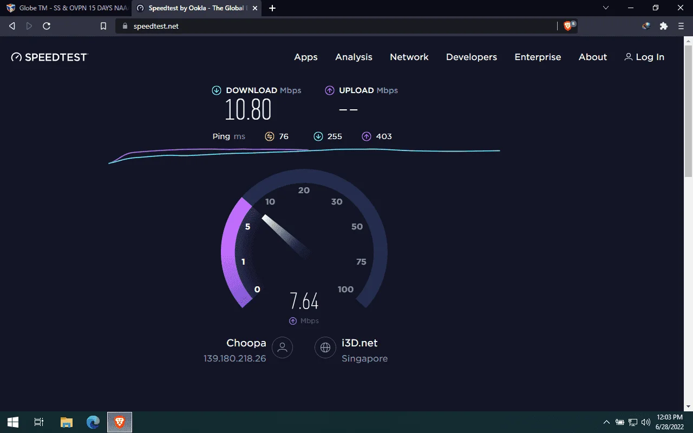Click the browser forward arrow
693x433 pixels.
[x=29, y=26]
